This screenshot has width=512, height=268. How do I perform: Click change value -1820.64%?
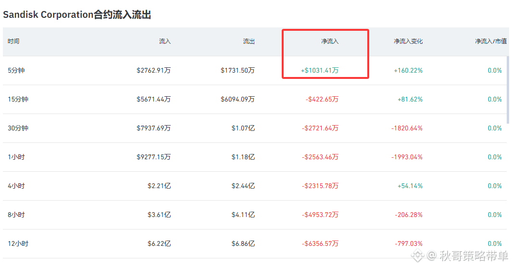[x=407, y=128]
